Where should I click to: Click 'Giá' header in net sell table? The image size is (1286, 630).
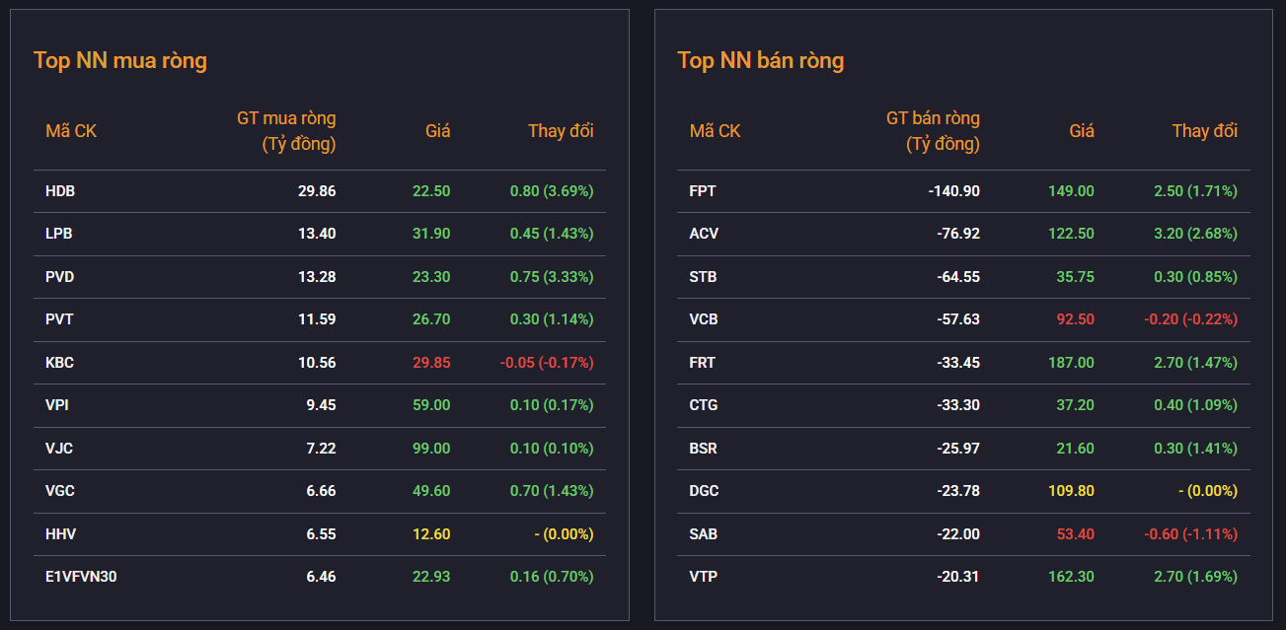coord(1082,131)
